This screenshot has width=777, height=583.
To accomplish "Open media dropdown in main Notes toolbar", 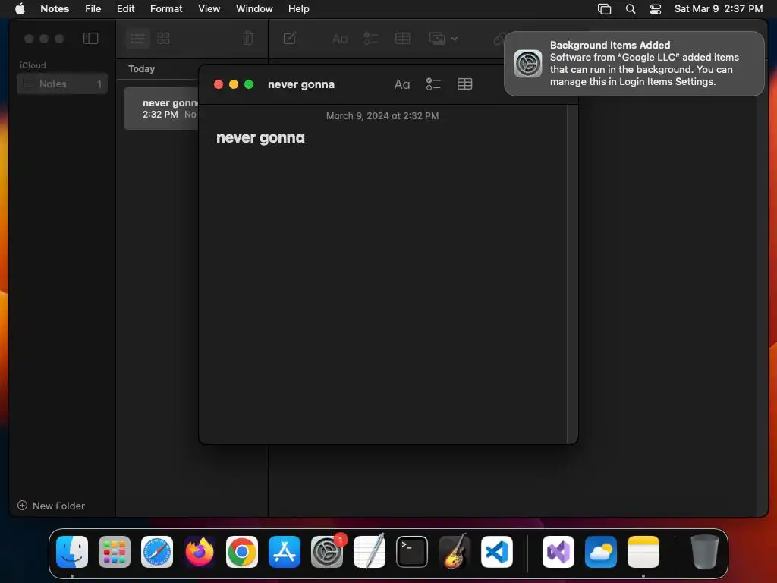I will (443, 38).
